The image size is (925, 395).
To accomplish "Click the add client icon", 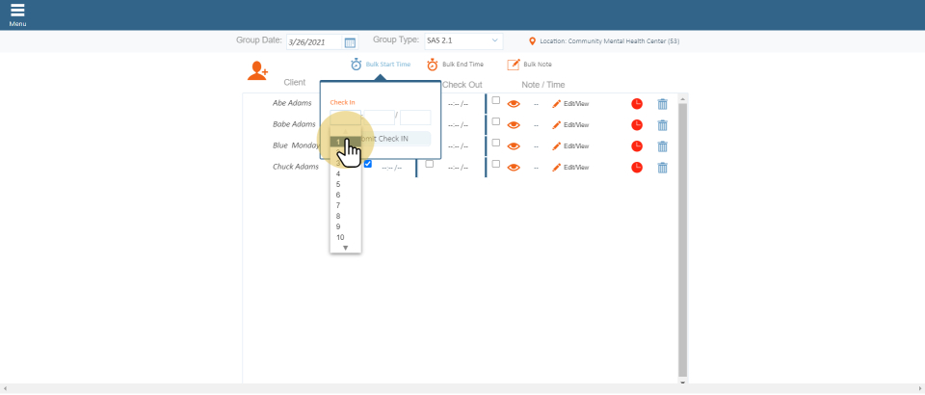I will (x=257, y=70).
